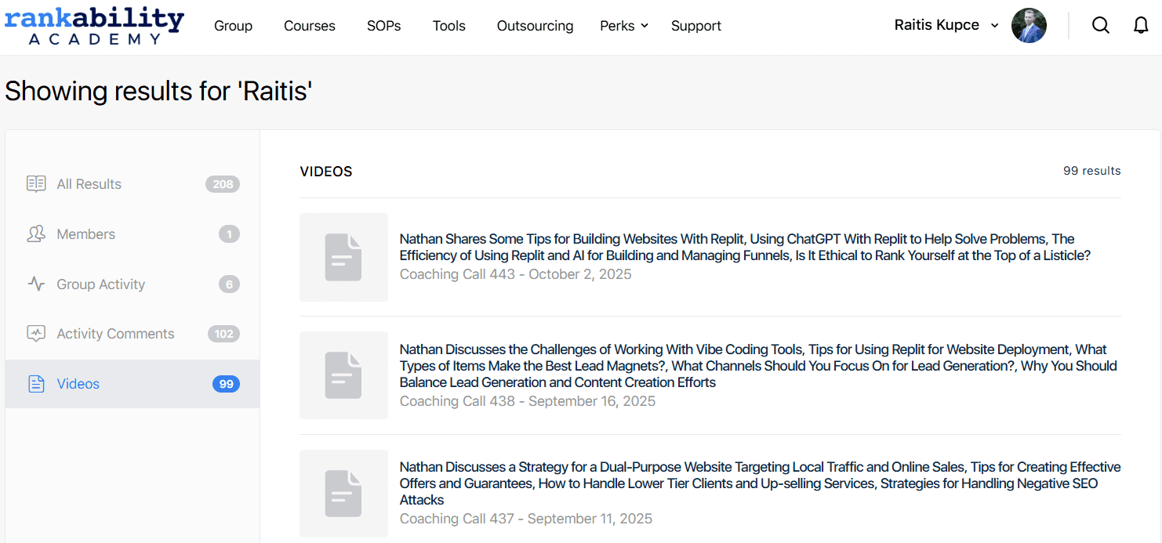The height and width of the screenshot is (543, 1162).
Task: Filter results by Activity Comments
Action: [x=115, y=334]
